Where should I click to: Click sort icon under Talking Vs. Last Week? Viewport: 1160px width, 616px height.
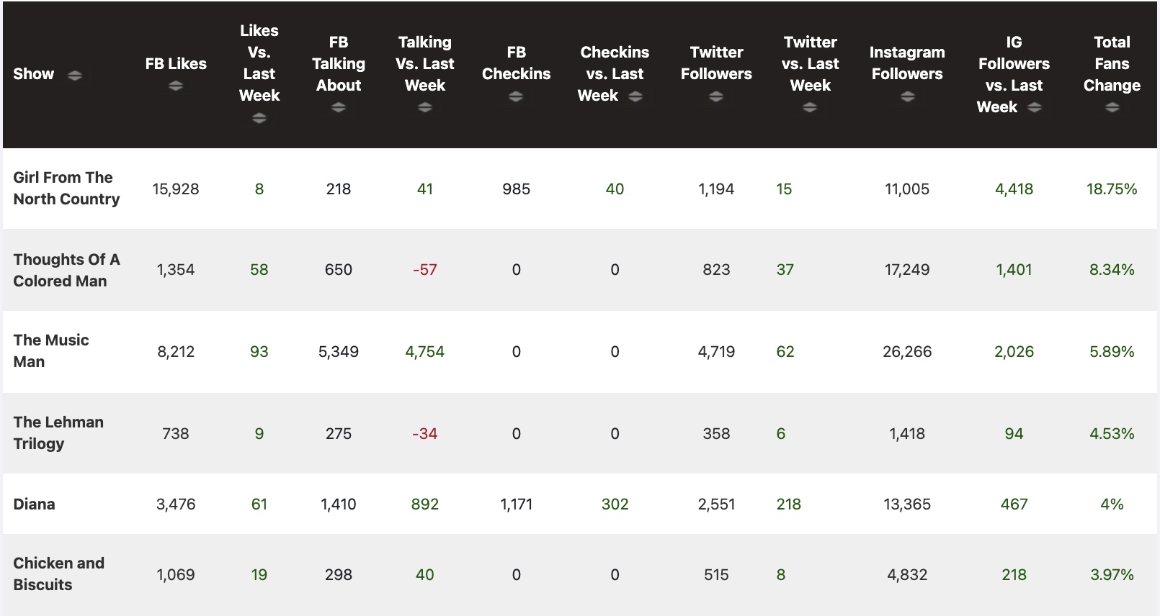point(425,108)
